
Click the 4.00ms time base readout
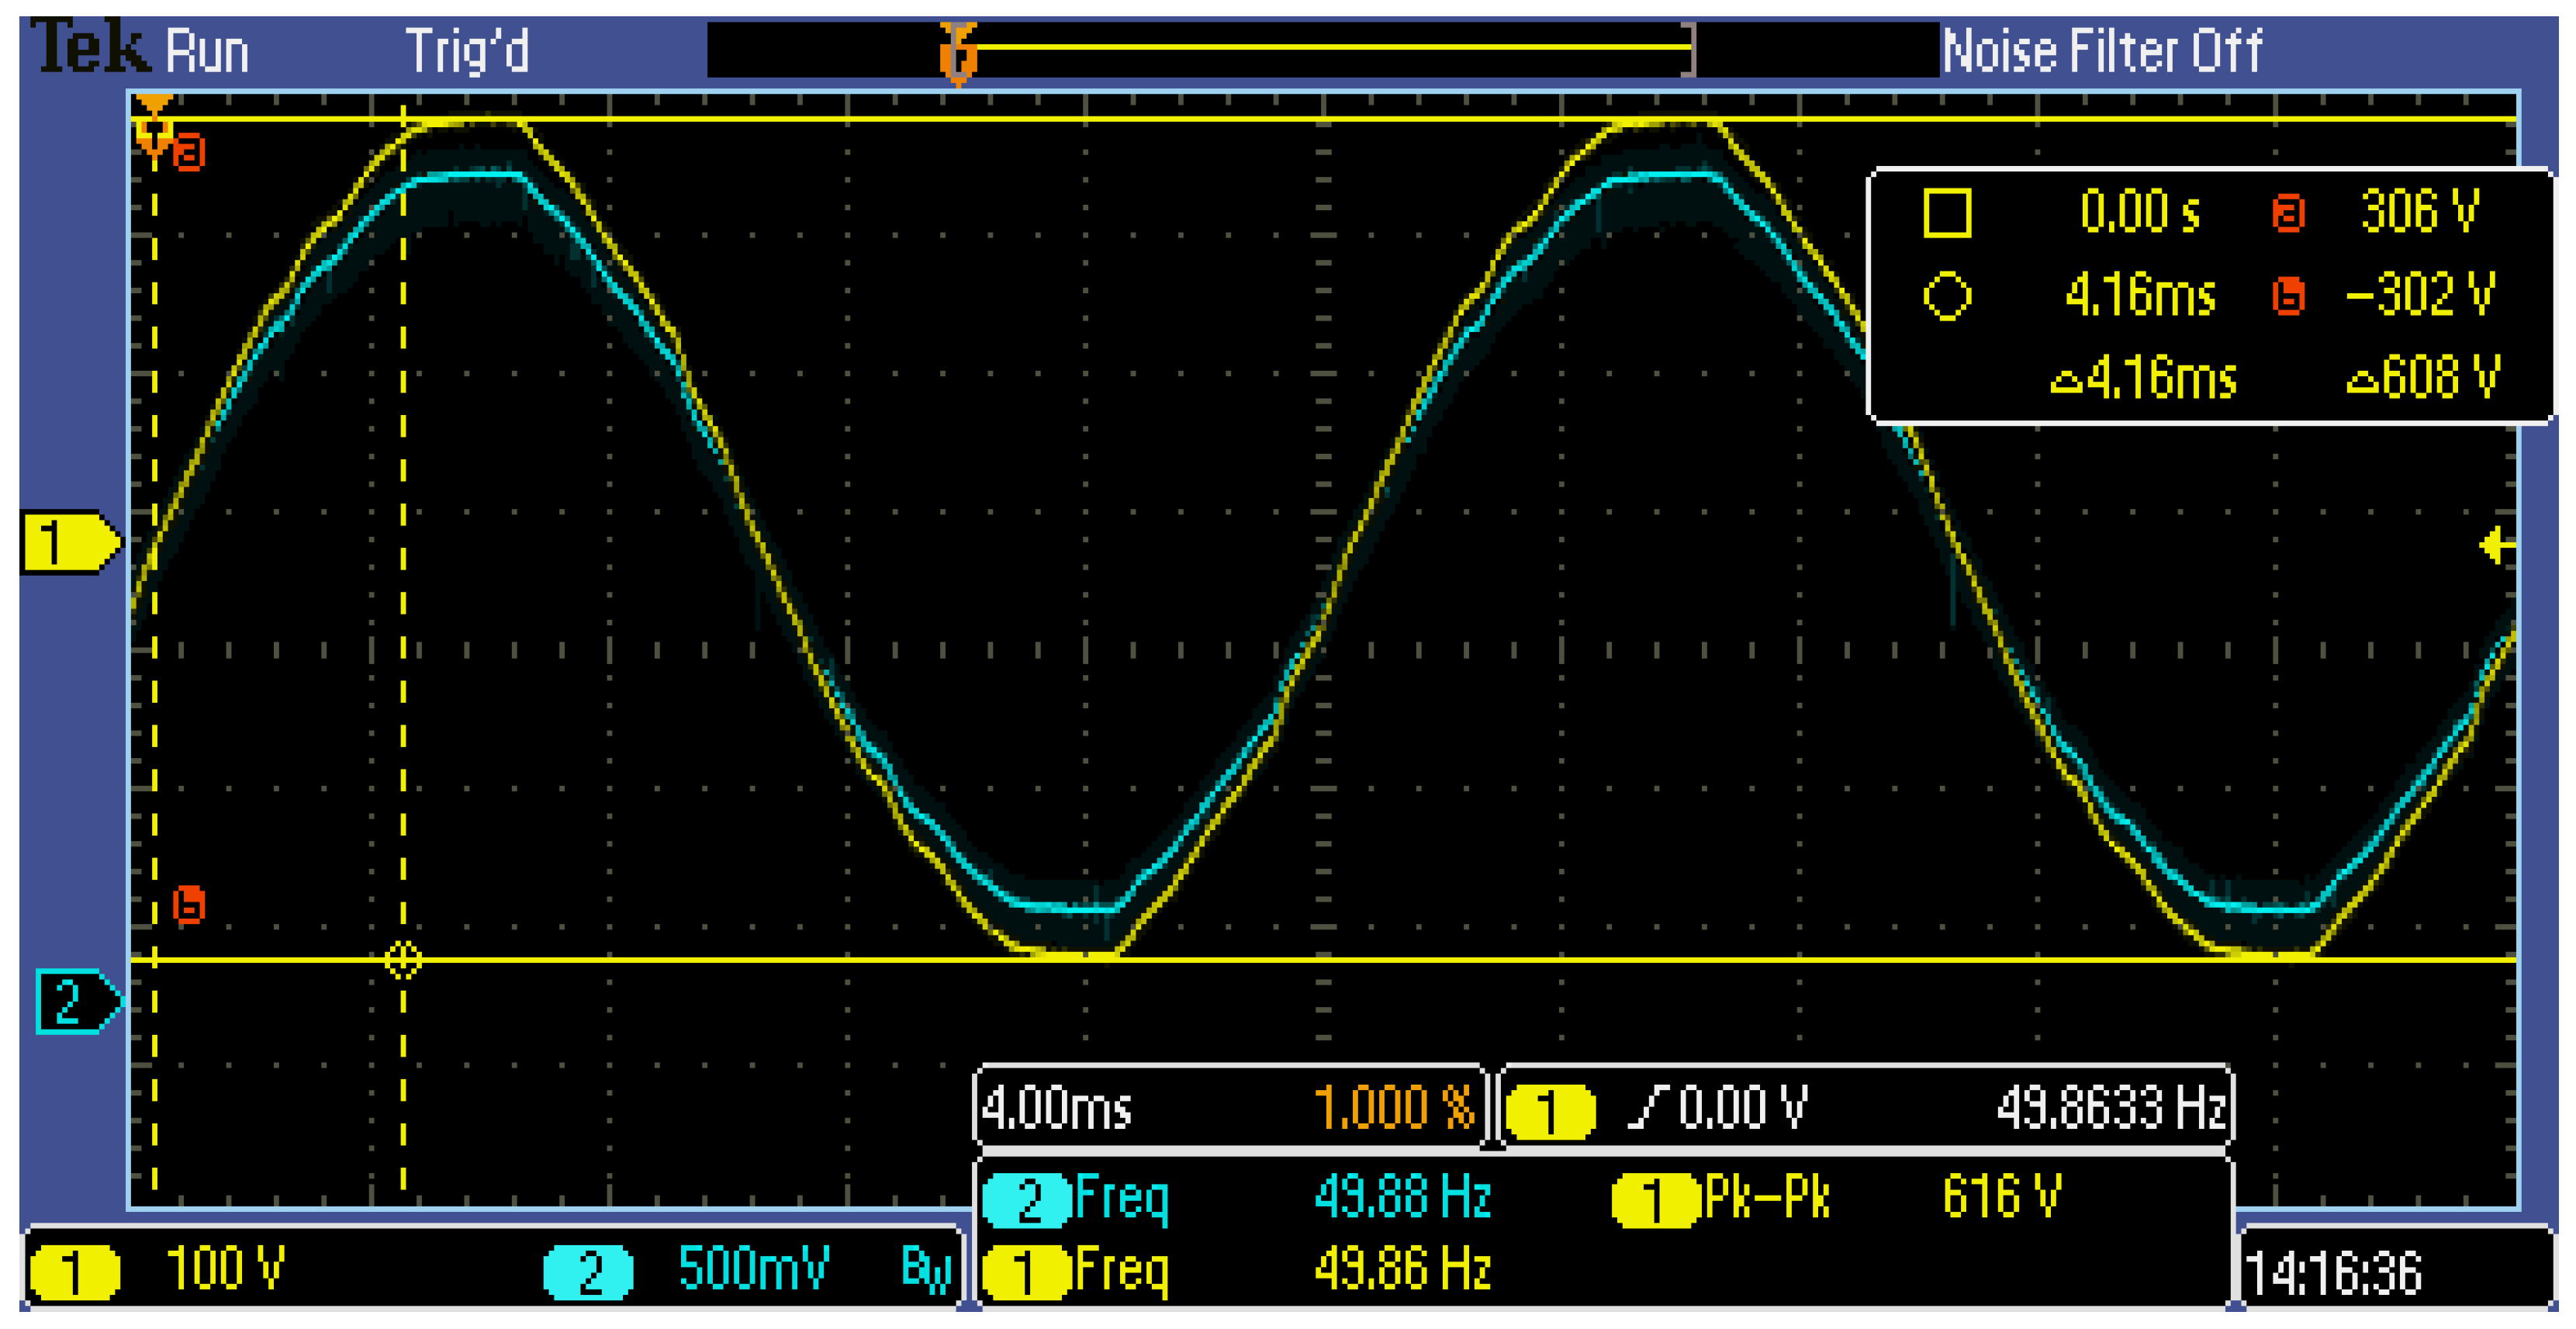point(1056,1108)
